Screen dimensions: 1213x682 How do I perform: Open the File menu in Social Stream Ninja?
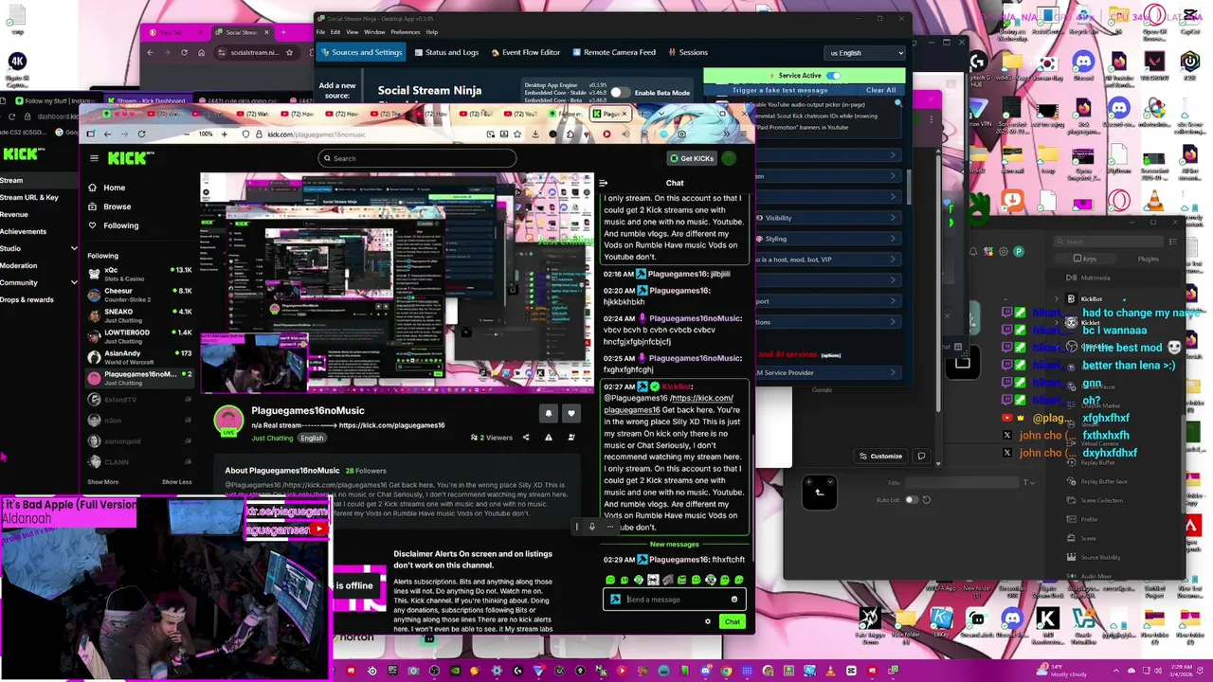point(321,32)
